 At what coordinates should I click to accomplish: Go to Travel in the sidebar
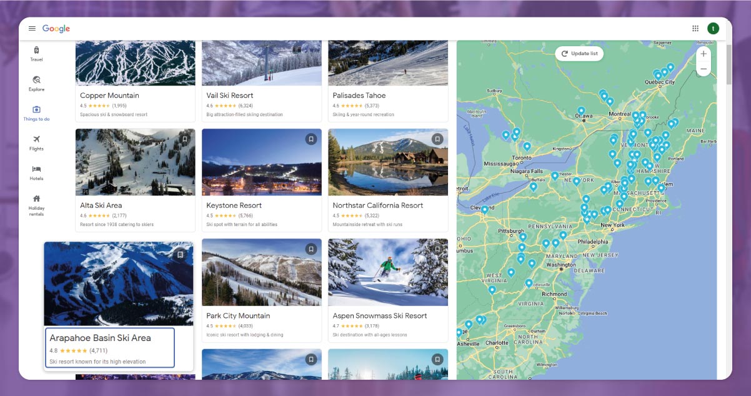point(37,54)
